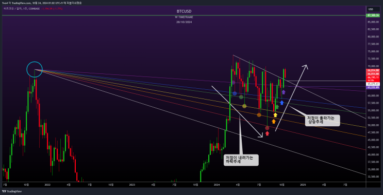Select the orange dot marker on the chart
This screenshot has width=383, height=195.
point(259,115)
